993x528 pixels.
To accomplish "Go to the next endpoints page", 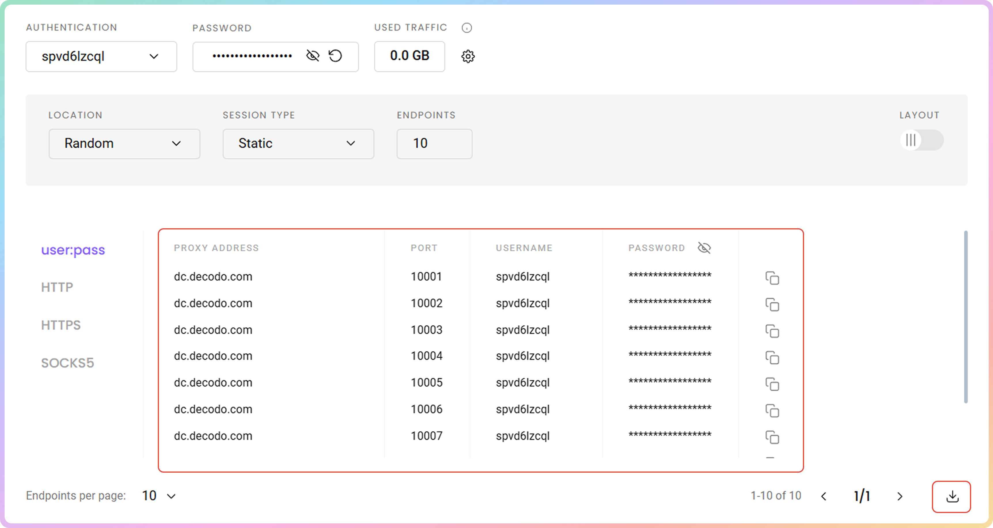I will pos(900,496).
